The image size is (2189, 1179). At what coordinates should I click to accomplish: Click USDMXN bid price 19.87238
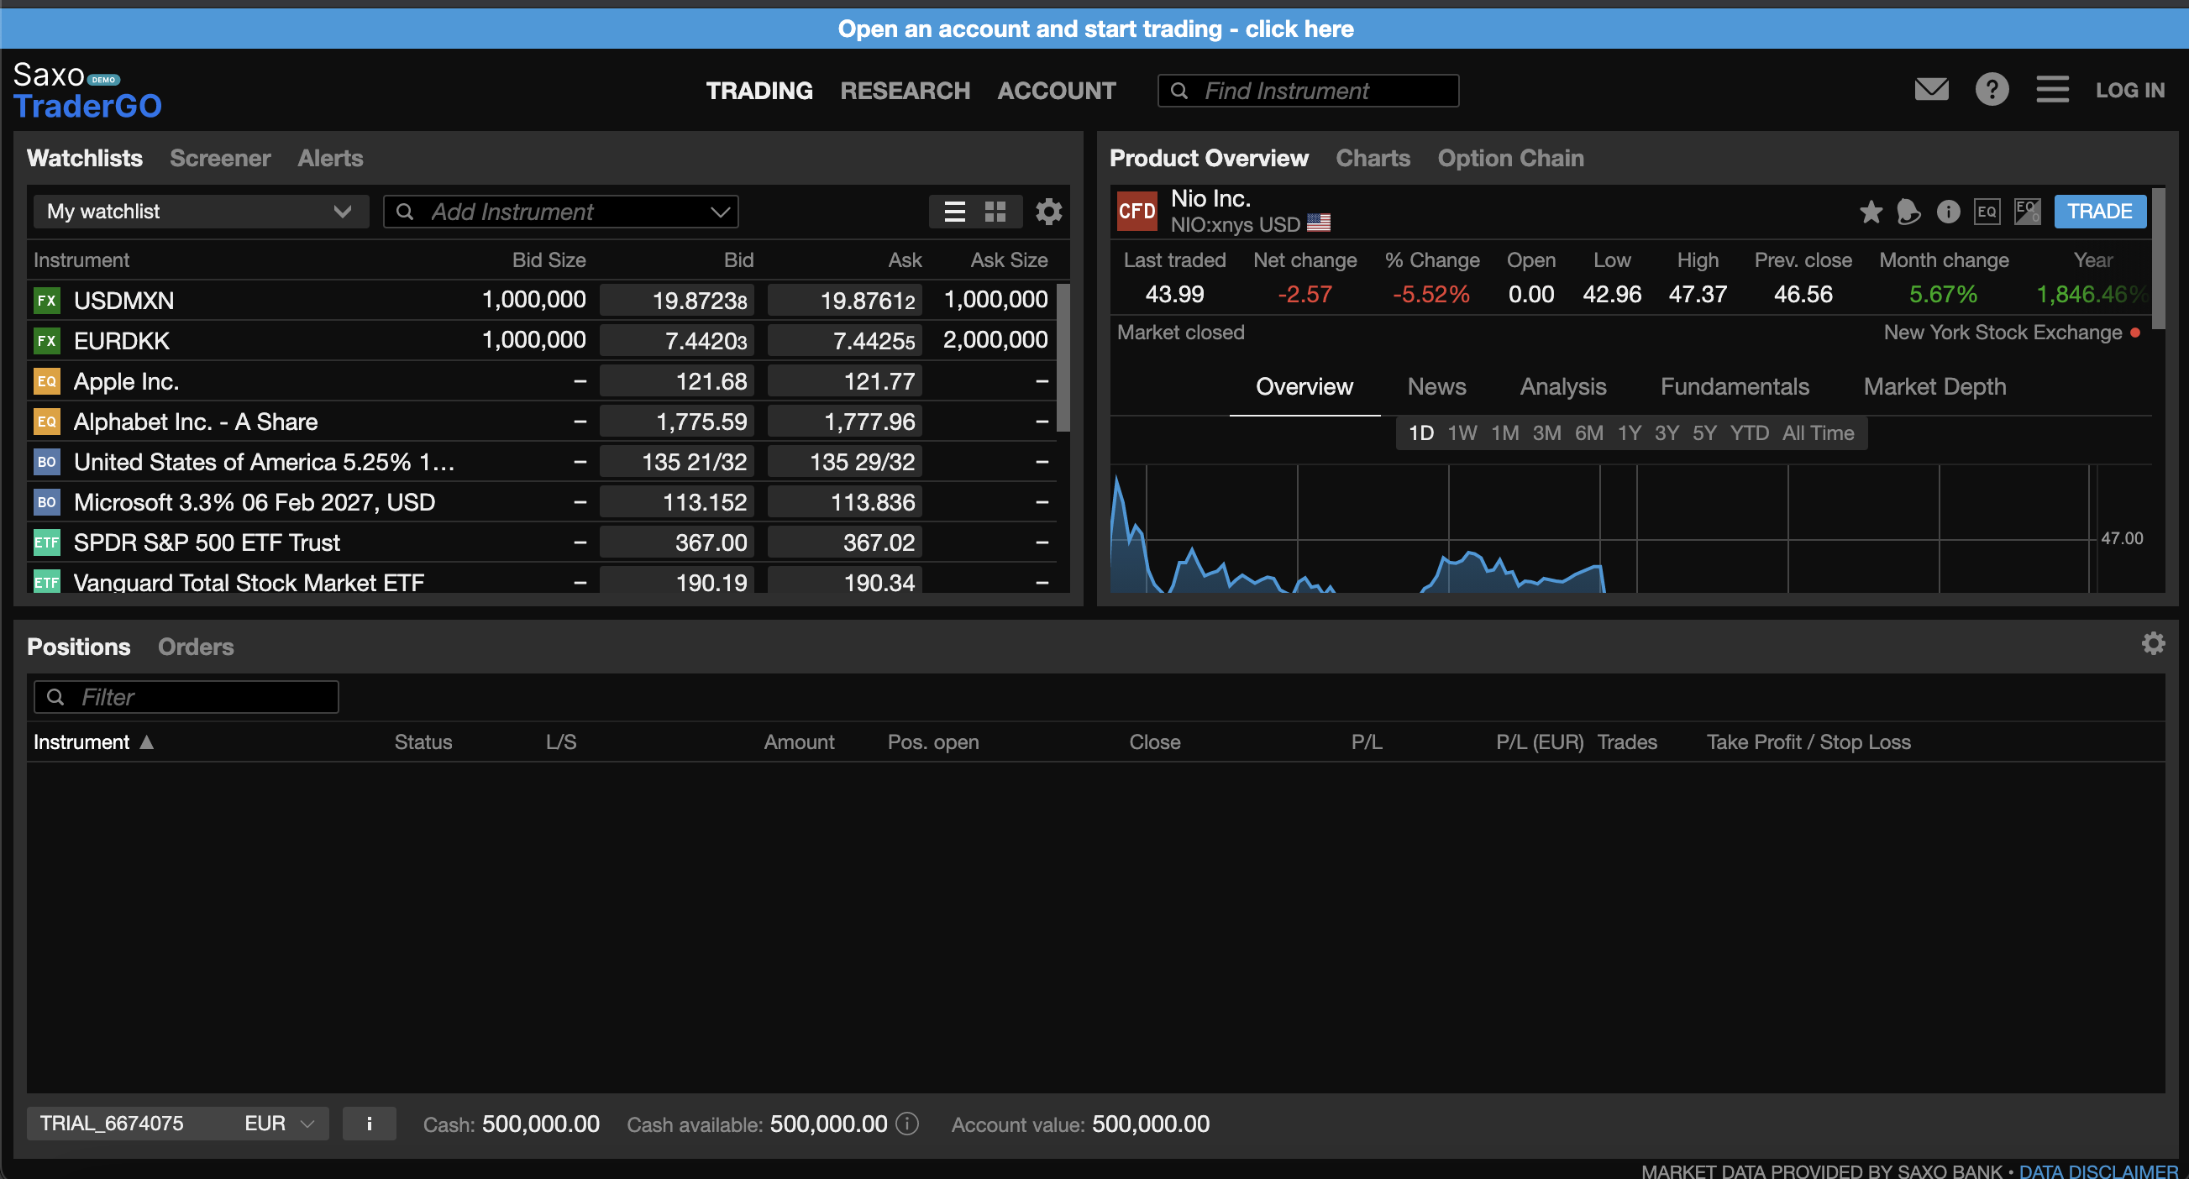pos(677,300)
